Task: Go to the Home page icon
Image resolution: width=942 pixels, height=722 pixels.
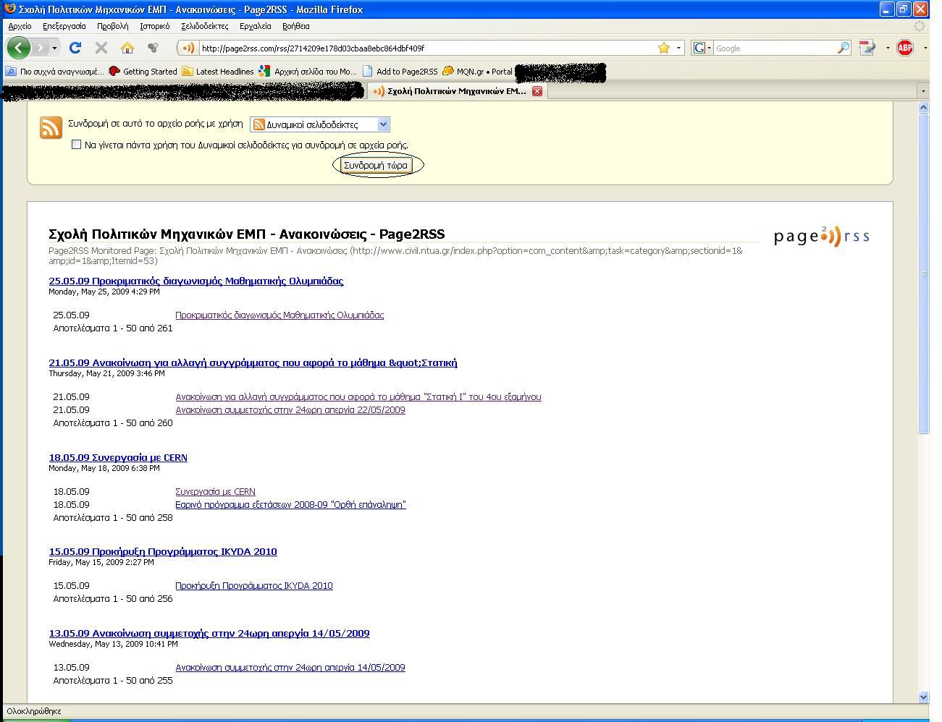Action: tap(127, 48)
